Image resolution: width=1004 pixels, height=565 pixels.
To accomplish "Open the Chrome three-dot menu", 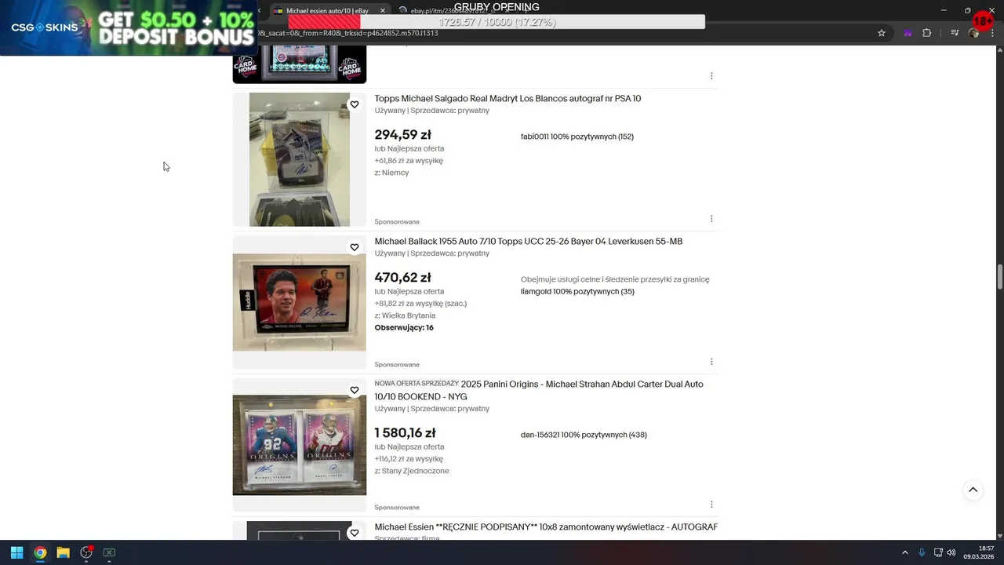I will tap(993, 33).
